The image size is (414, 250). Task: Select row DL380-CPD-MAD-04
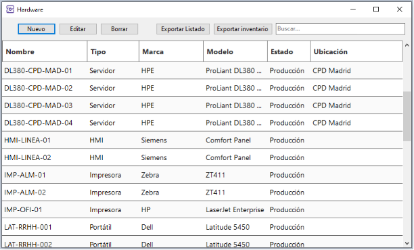[202, 123]
